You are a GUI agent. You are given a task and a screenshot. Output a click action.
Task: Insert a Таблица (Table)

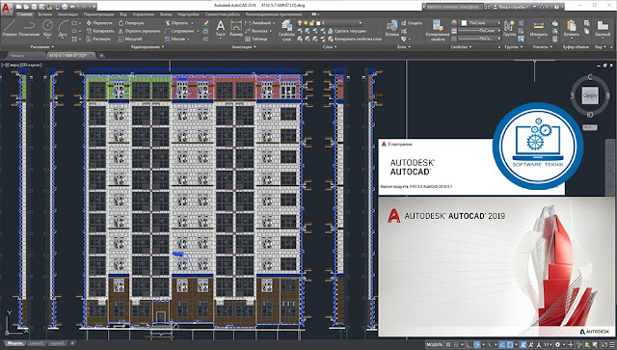point(256,39)
